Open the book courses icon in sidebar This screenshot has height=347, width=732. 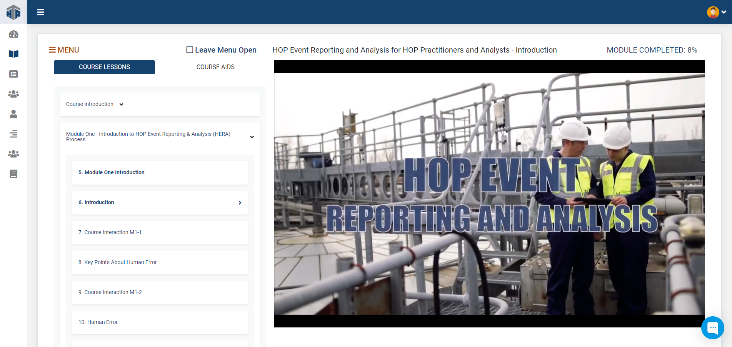tap(13, 54)
